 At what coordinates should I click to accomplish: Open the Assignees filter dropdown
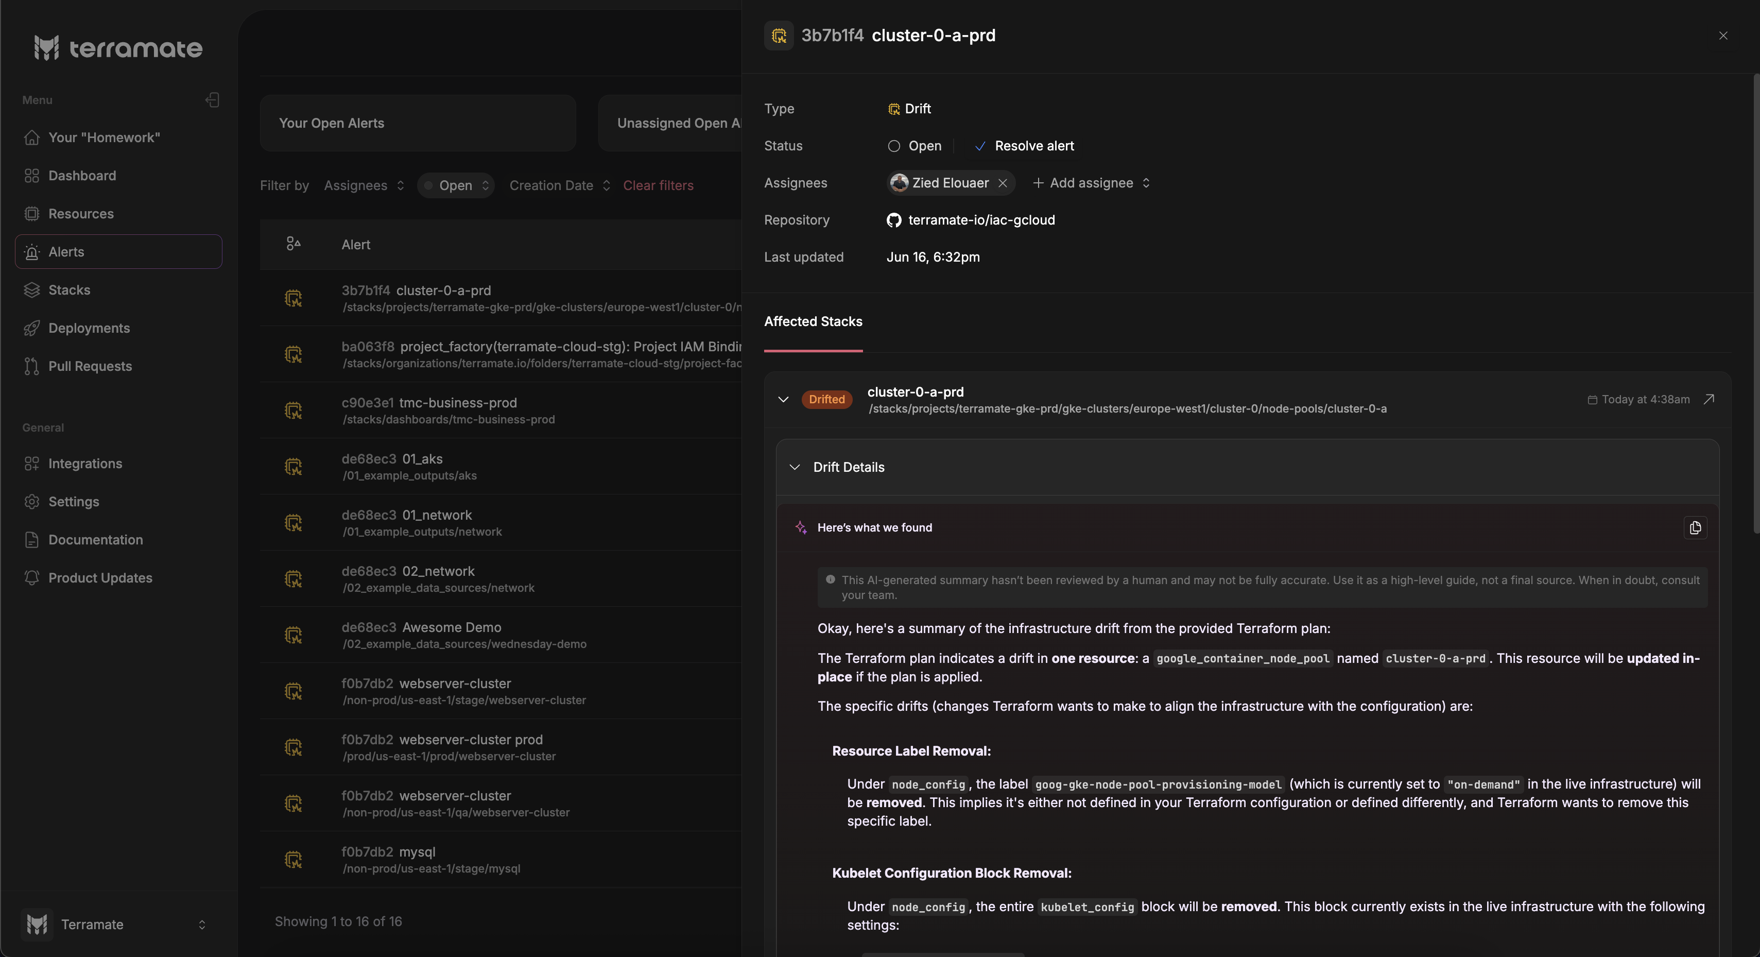(364, 185)
